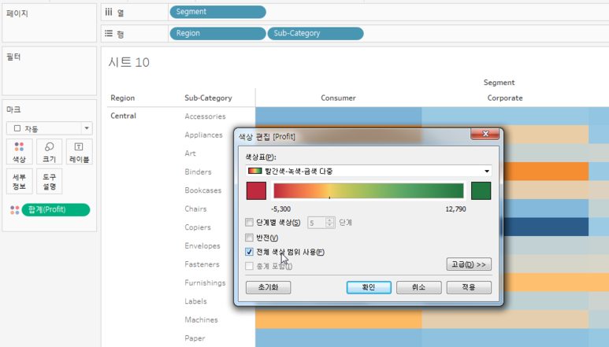Click the Reset (초기화) button
This screenshot has height=347, width=609.
(x=269, y=287)
